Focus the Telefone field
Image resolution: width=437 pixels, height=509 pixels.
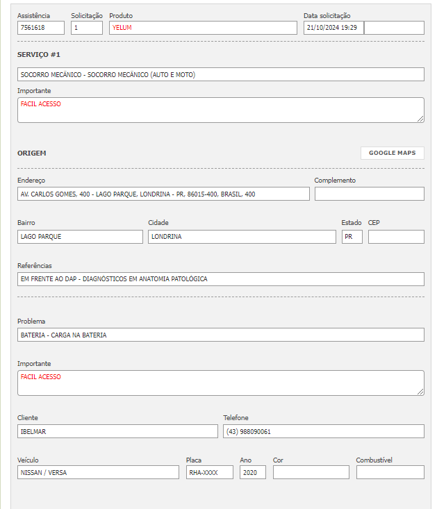323,431
